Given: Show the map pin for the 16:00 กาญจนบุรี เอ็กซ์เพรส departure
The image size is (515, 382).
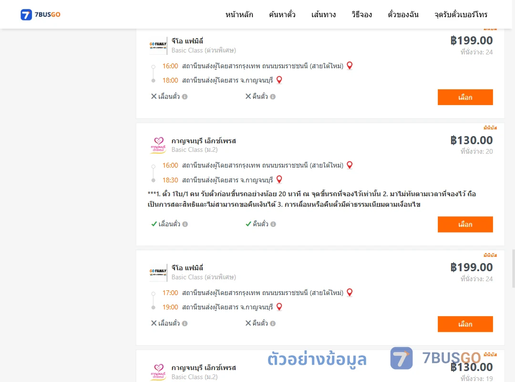Looking at the screenshot, I should (x=350, y=165).
